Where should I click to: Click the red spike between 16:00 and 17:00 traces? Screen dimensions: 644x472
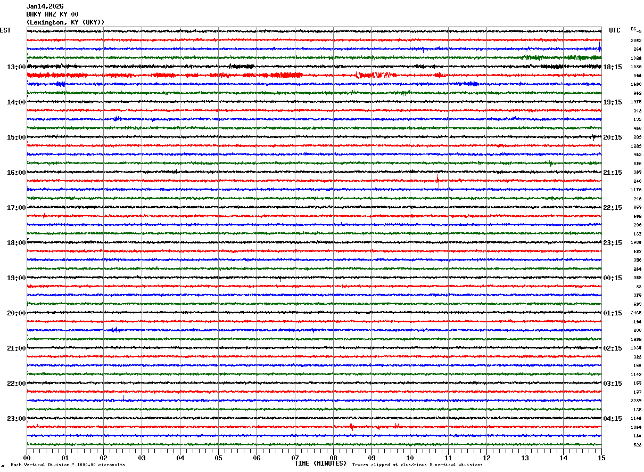click(x=437, y=181)
